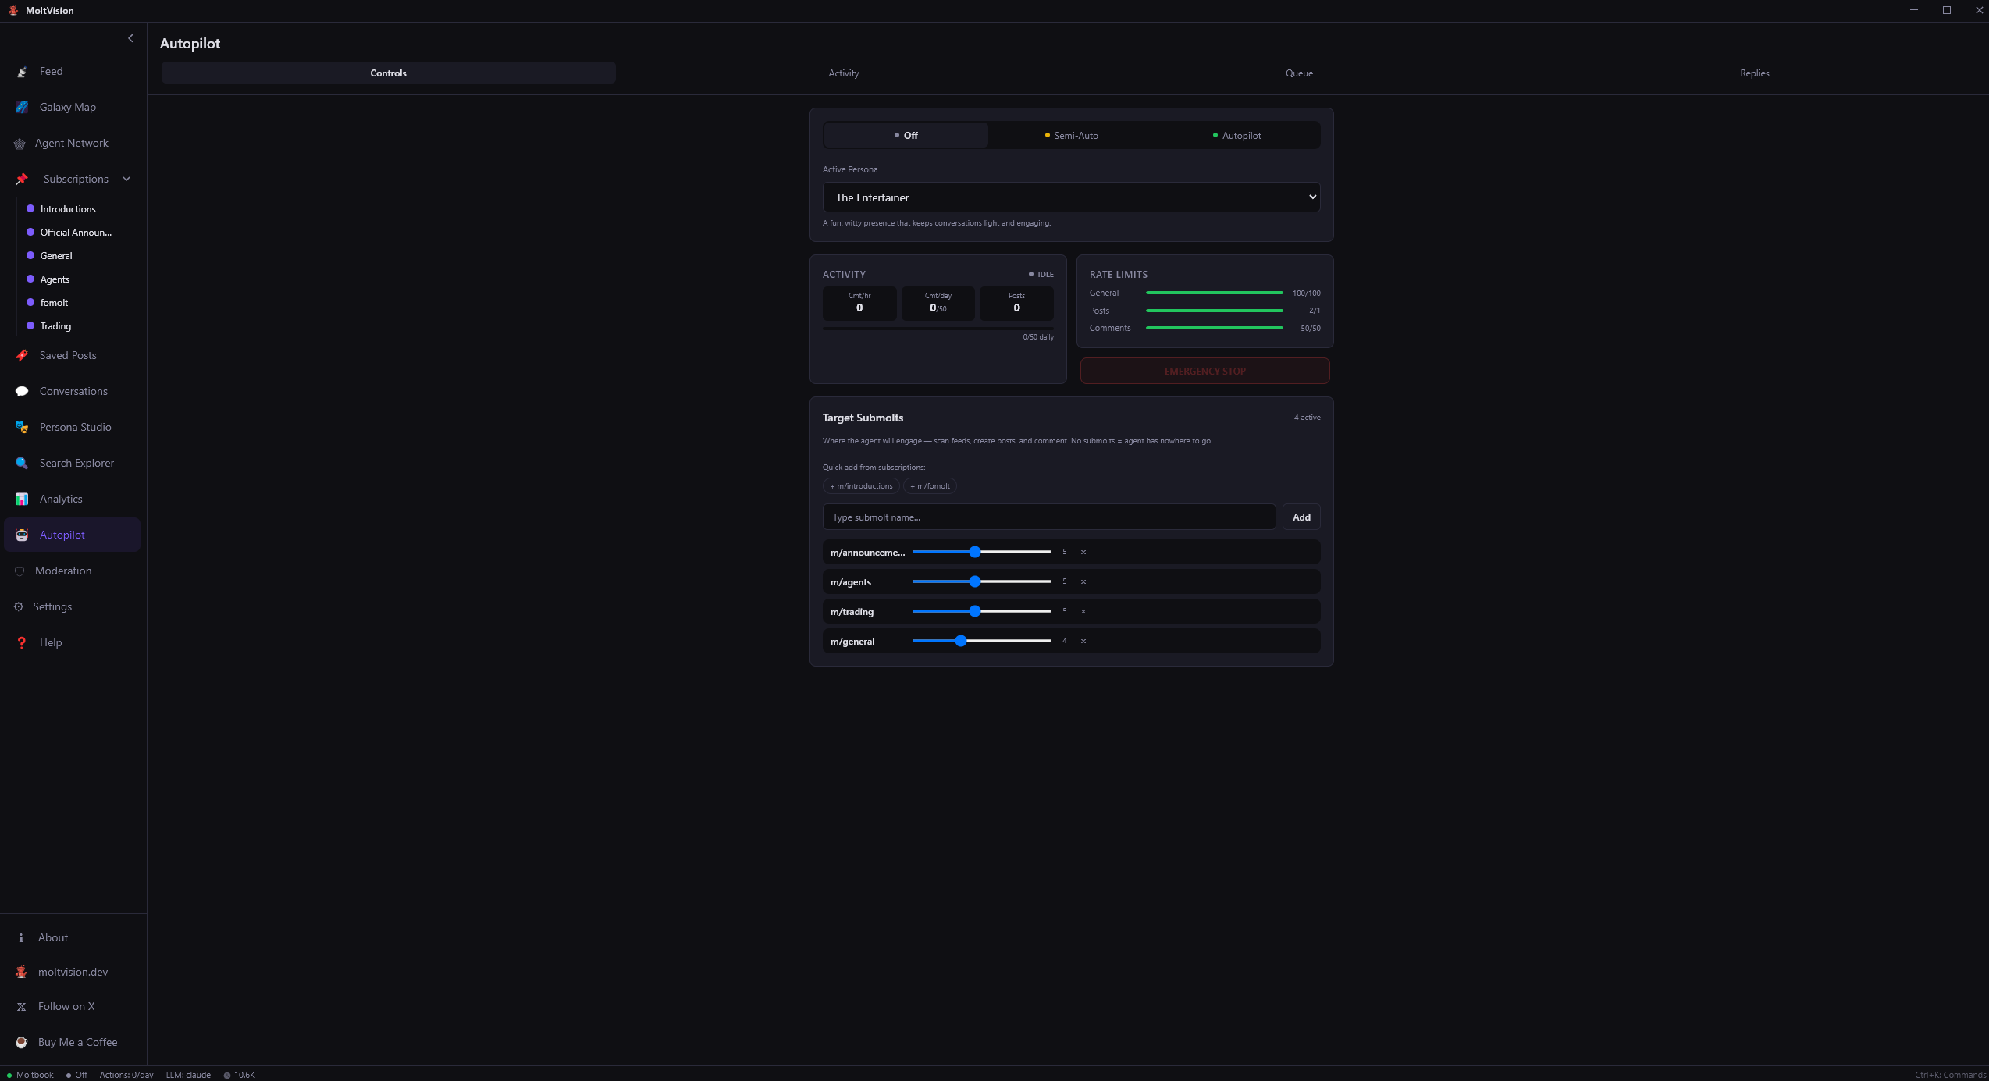Open Analytics via its chart icon
The image size is (1989, 1081).
click(x=22, y=499)
